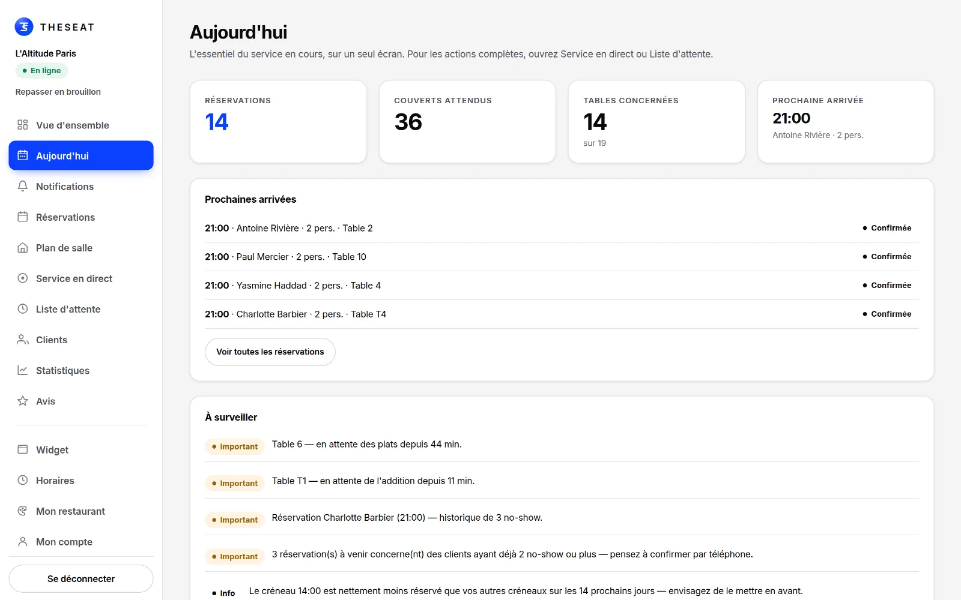Click the Réservations calendar icon

23,217
